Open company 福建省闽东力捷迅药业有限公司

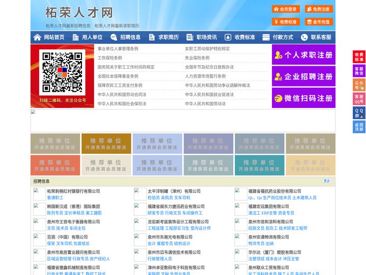pos(176,206)
